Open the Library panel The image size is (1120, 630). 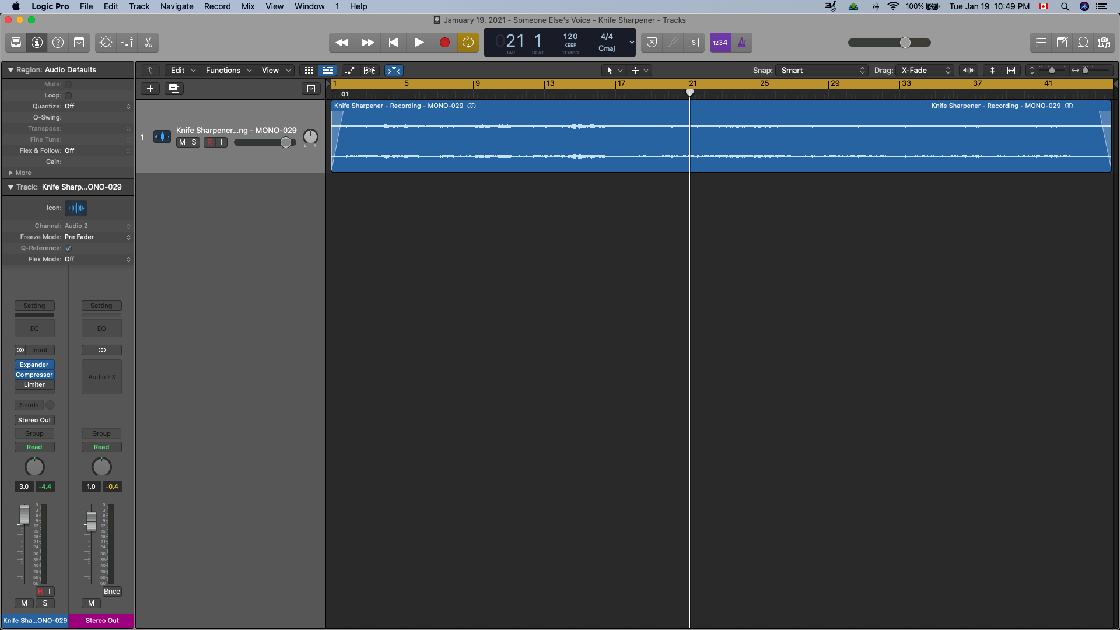click(16, 43)
